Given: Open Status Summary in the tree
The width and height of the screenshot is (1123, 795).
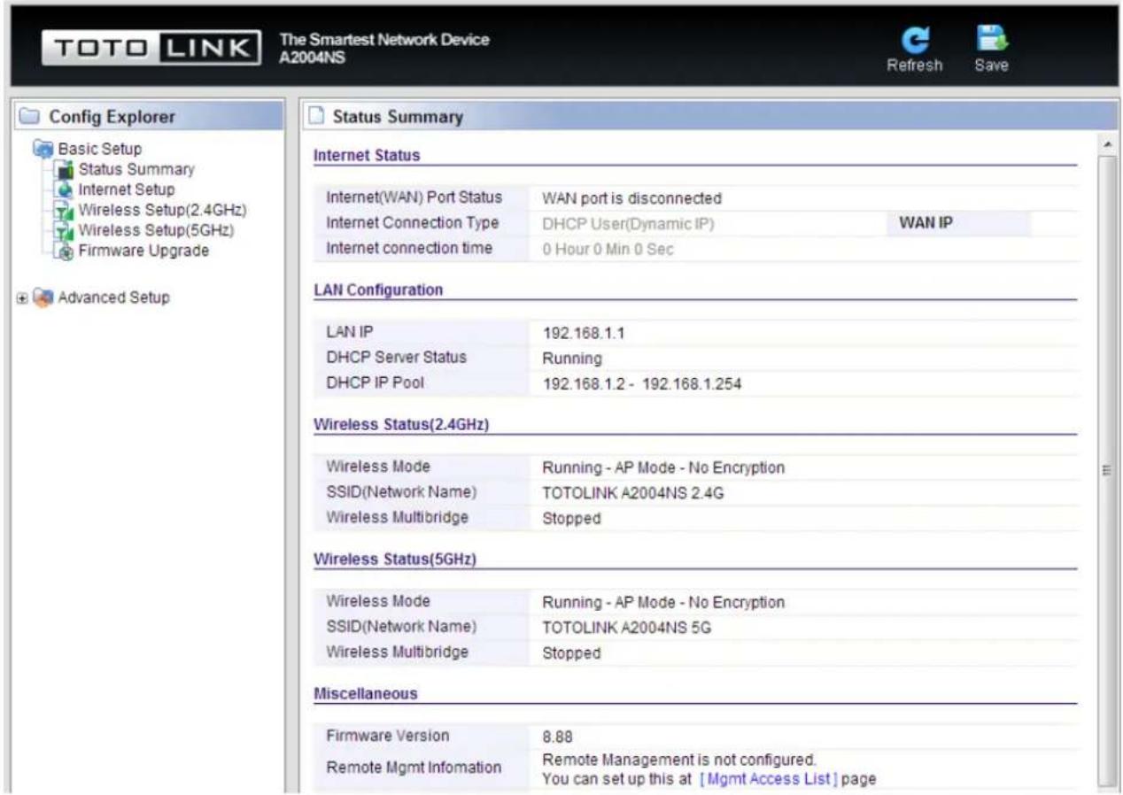Looking at the screenshot, I should coord(136,169).
